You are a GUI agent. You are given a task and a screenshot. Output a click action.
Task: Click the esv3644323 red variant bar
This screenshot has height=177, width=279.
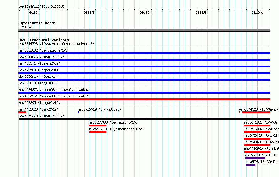click(255, 112)
